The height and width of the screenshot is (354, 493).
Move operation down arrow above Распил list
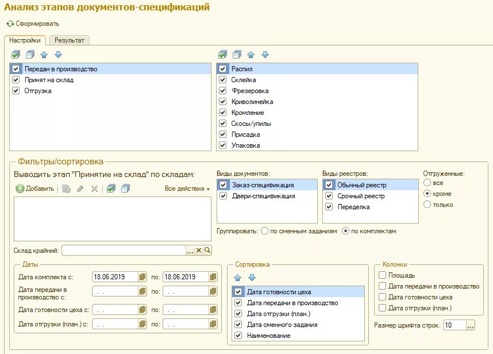click(x=265, y=55)
